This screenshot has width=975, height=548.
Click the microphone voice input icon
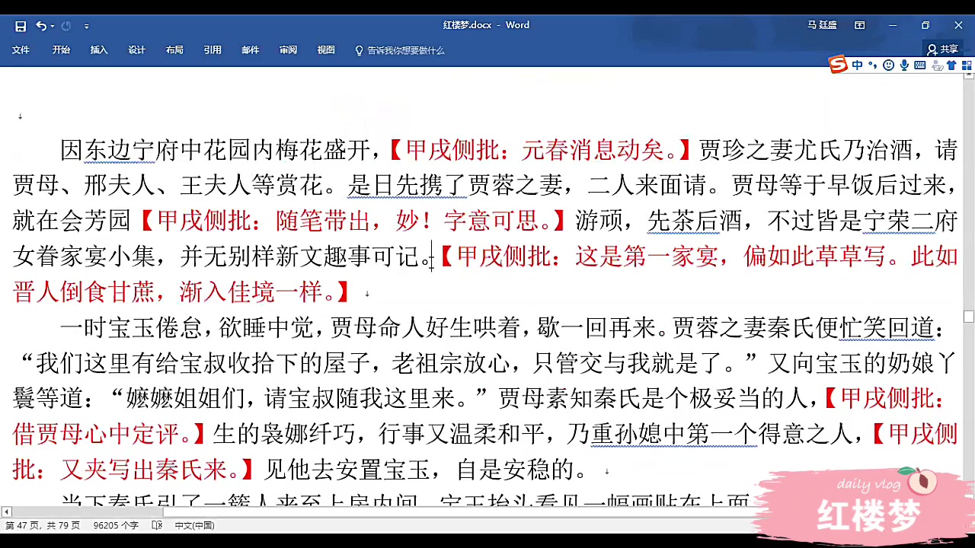point(904,65)
